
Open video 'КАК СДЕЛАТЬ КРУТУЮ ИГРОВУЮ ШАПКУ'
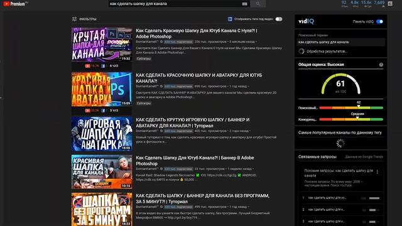tap(193, 123)
